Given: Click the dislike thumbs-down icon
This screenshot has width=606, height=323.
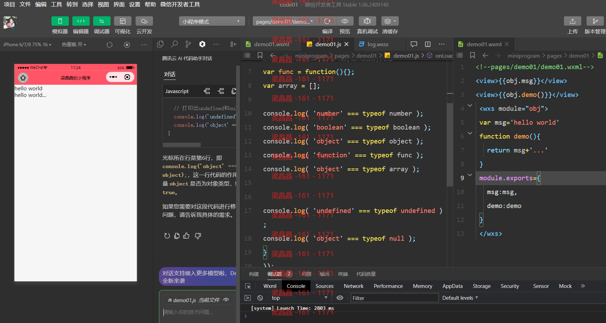Looking at the screenshot, I should [198, 236].
